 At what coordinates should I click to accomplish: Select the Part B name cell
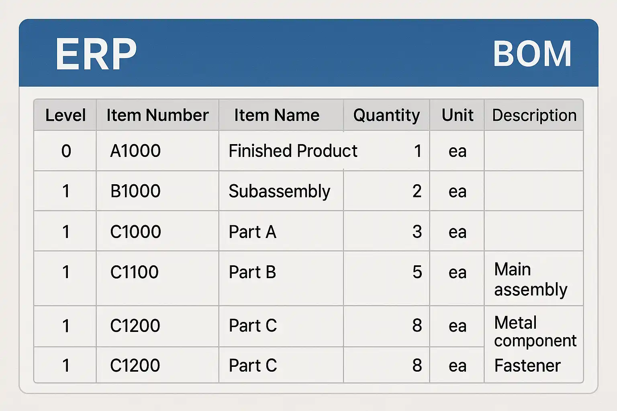[x=252, y=272]
